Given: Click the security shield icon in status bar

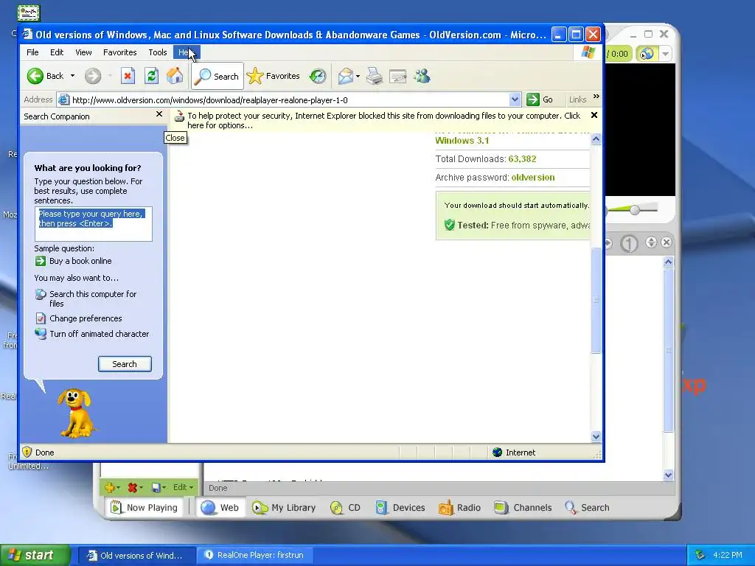Looking at the screenshot, I should 27,452.
